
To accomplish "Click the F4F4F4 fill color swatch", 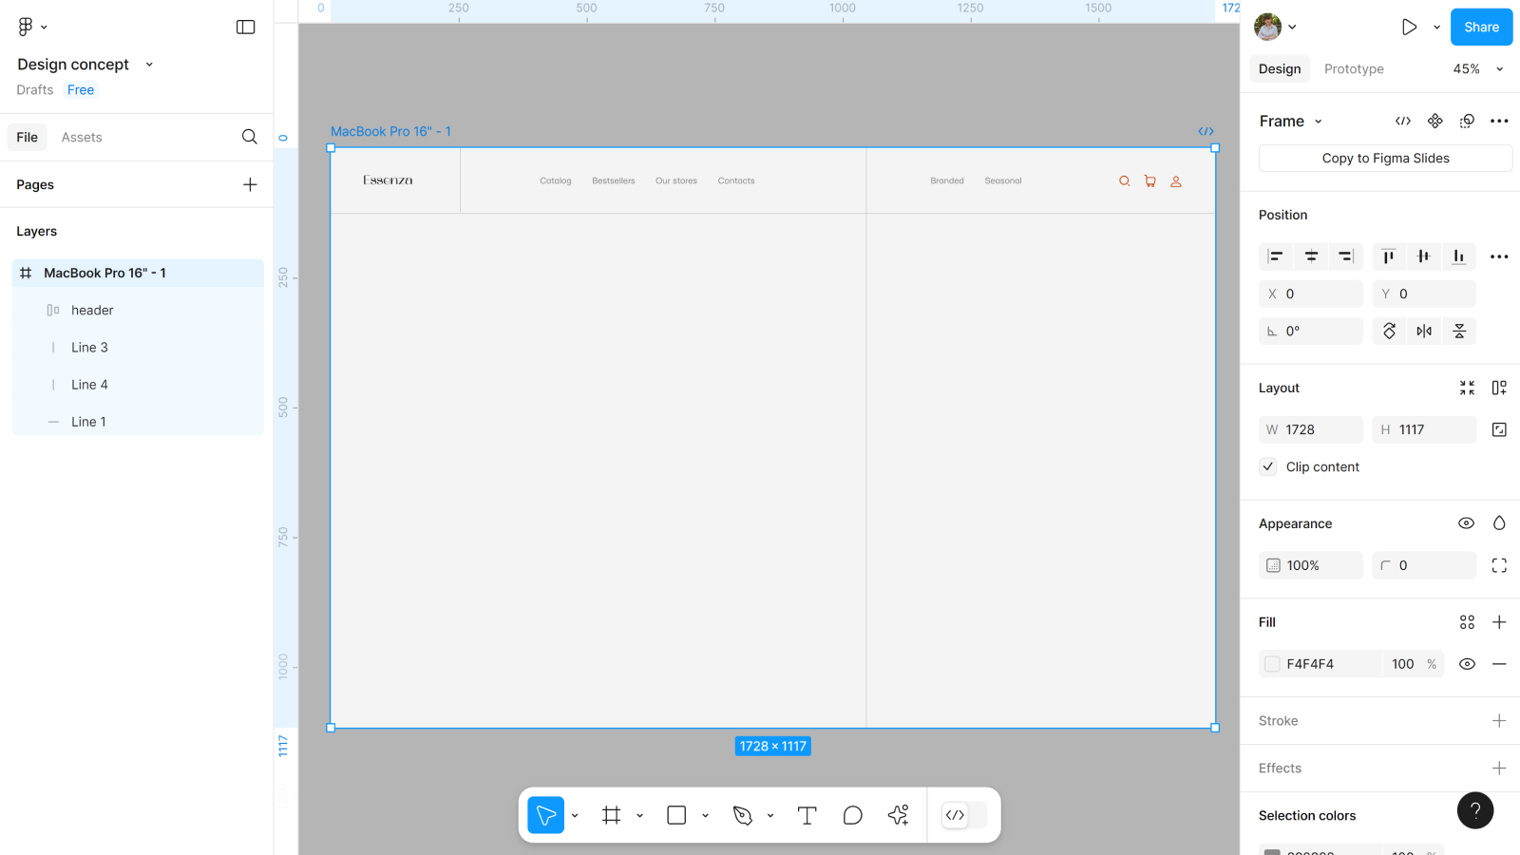I will (x=1273, y=664).
